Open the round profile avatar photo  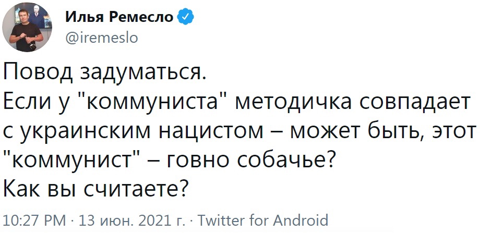(x=27, y=27)
